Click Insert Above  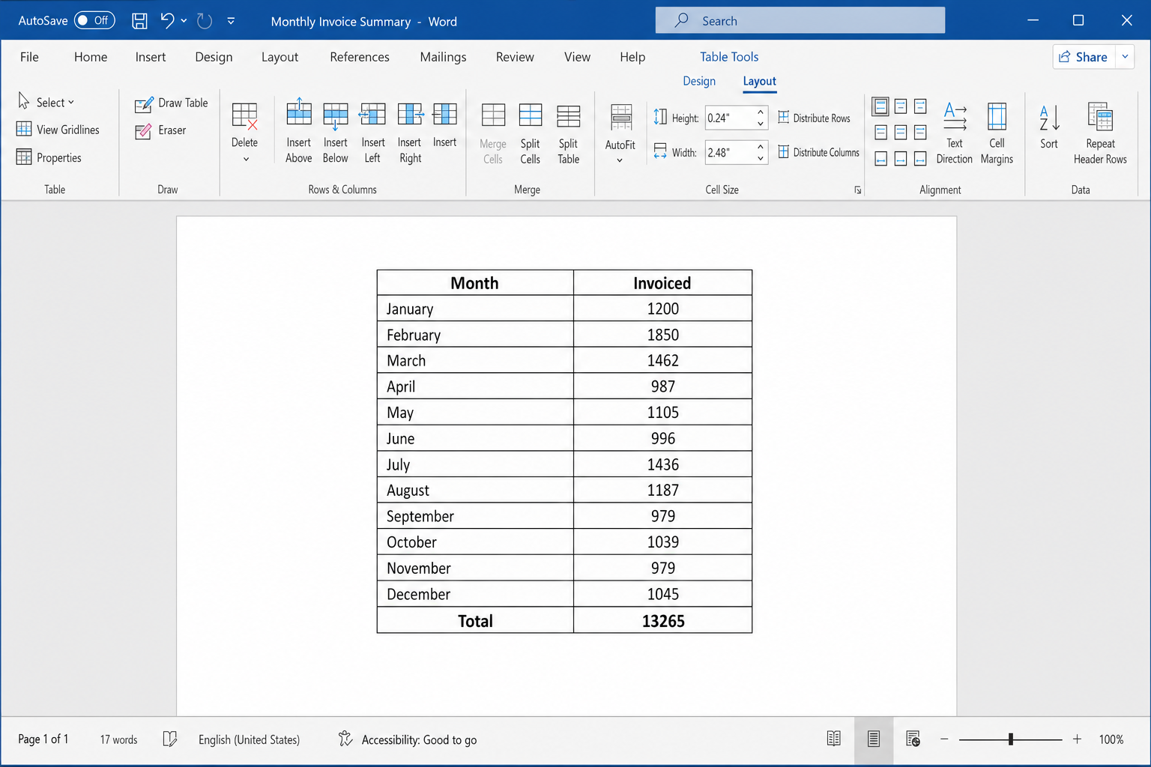[298, 131]
